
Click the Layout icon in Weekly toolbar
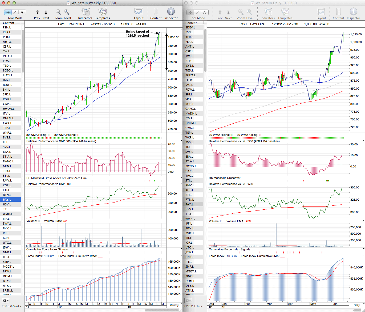pyautogui.click(x=139, y=12)
